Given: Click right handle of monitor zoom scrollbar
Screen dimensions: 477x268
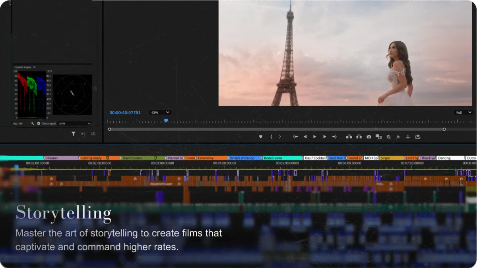Looking at the screenshot, I should click(x=444, y=129).
